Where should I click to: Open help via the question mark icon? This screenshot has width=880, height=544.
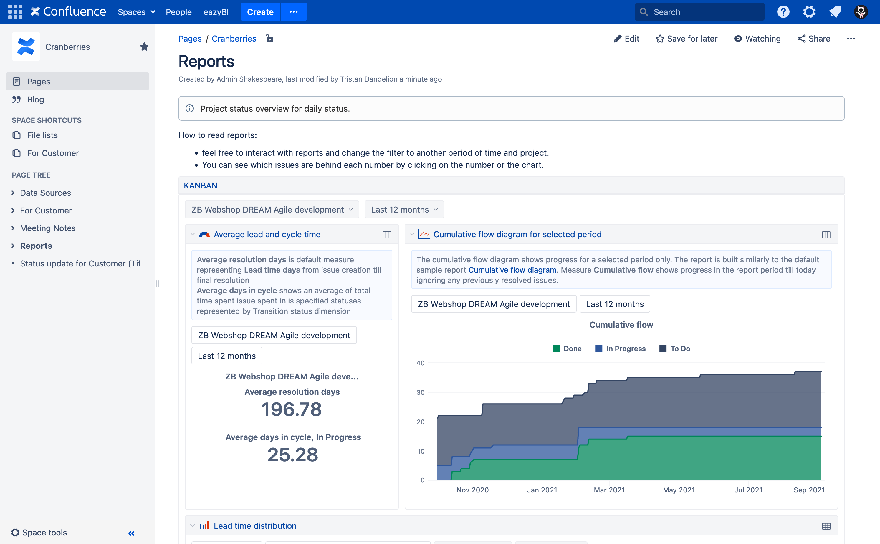point(783,11)
